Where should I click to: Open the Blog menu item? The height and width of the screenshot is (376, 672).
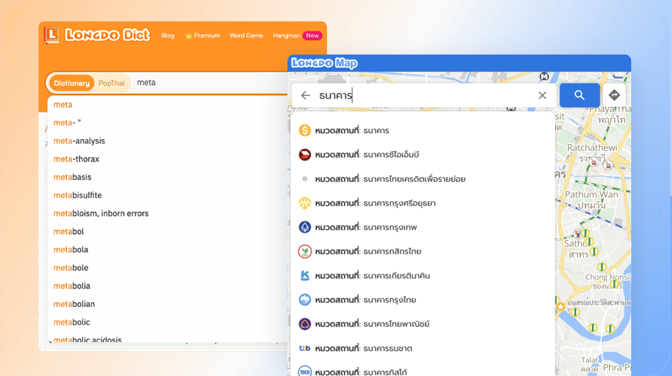(x=167, y=35)
